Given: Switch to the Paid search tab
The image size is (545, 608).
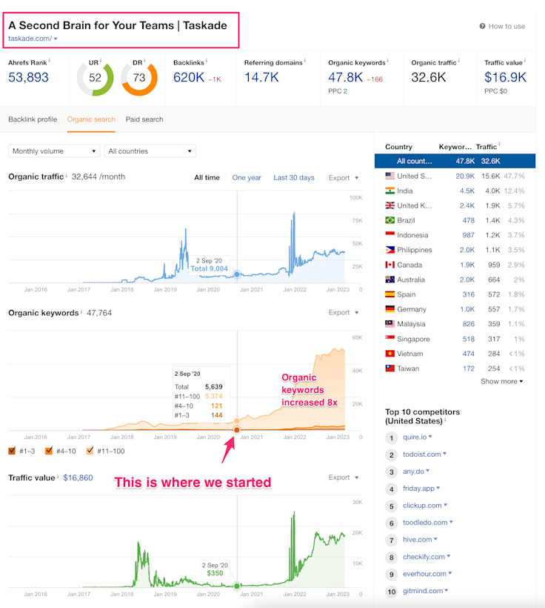Looking at the screenshot, I should pyautogui.click(x=144, y=119).
